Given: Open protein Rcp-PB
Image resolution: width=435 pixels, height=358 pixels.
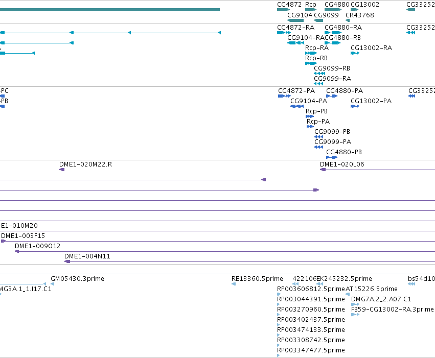Looking at the screenshot, I should coord(316,111).
